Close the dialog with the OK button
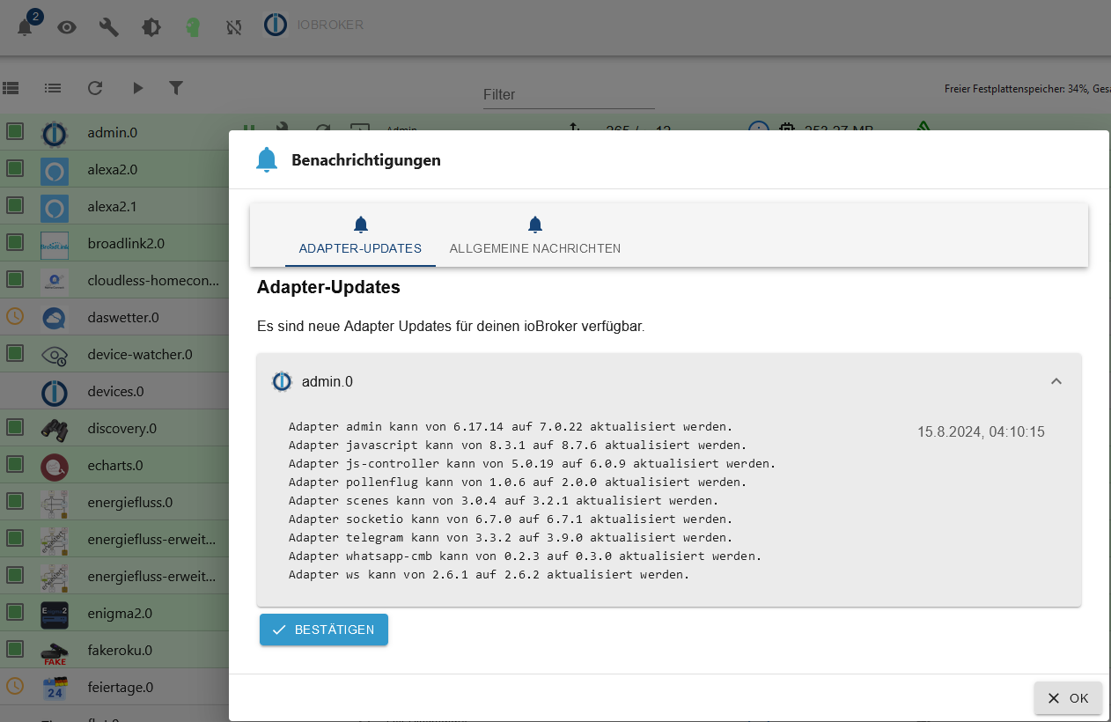The height and width of the screenshot is (722, 1111). [x=1069, y=698]
